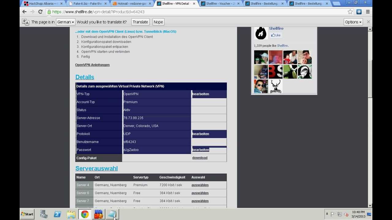
Task: Click the Nope button
Action: (158, 22)
